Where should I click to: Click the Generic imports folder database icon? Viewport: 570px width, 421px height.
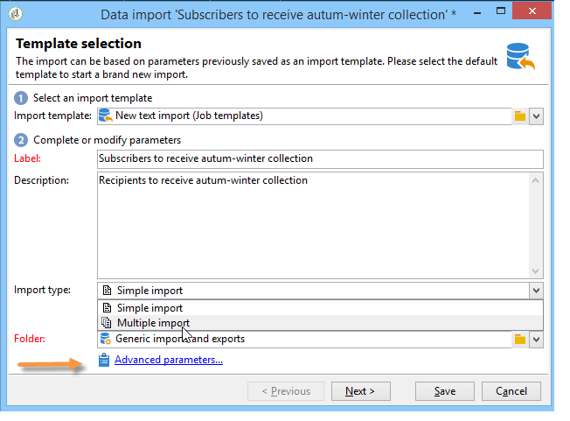coord(106,339)
